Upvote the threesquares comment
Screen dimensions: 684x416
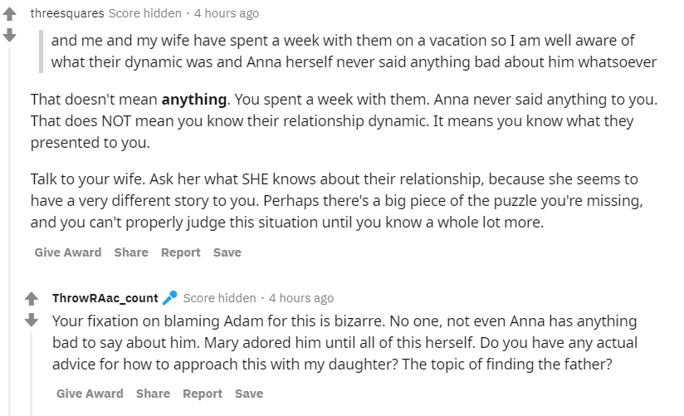click(x=10, y=14)
